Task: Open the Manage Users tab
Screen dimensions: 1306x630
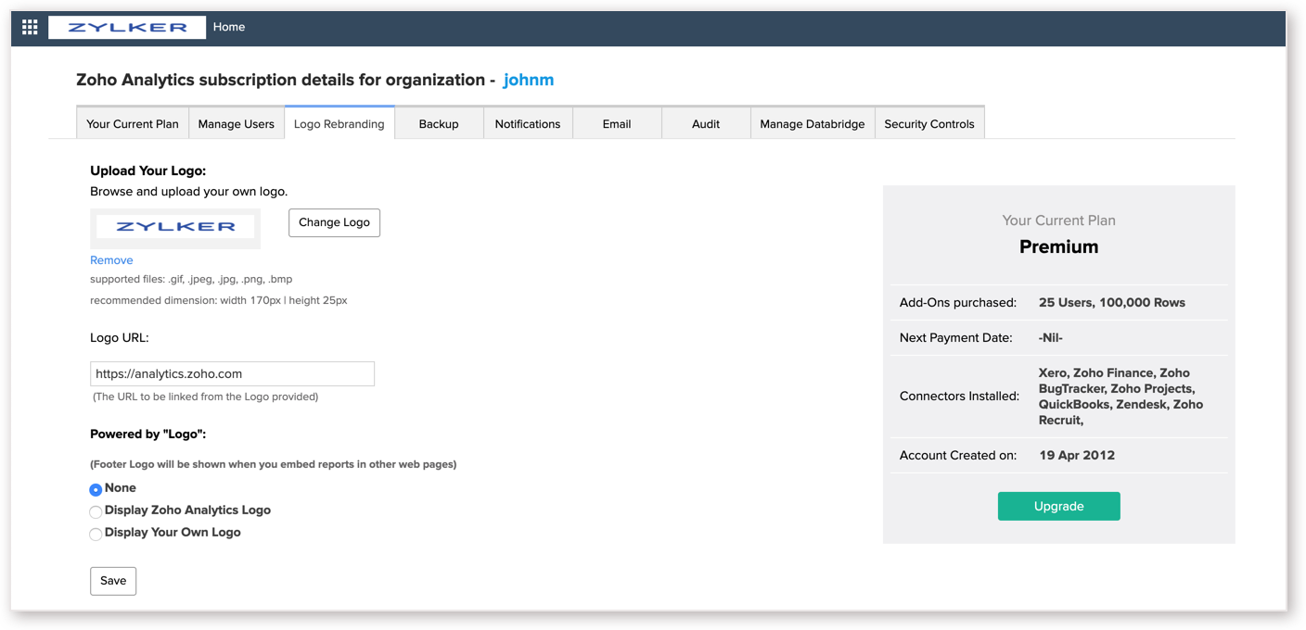Action: click(x=237, y=123)
